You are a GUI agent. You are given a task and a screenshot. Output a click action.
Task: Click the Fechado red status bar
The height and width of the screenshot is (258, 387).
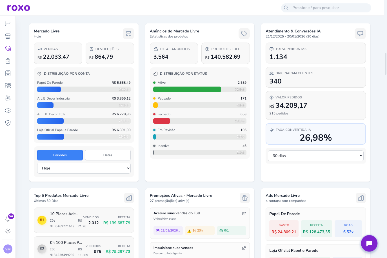coord(162,121)
